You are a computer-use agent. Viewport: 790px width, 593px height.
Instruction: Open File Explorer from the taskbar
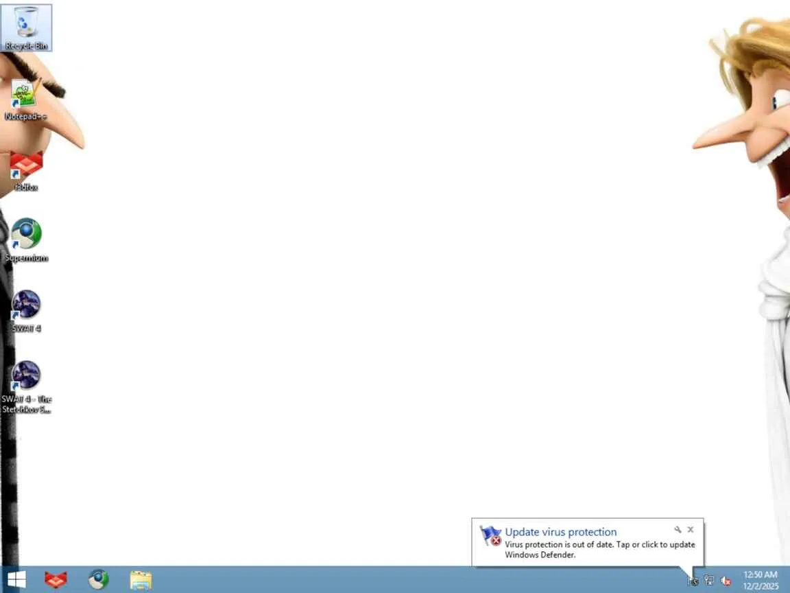tap(141, 580)
